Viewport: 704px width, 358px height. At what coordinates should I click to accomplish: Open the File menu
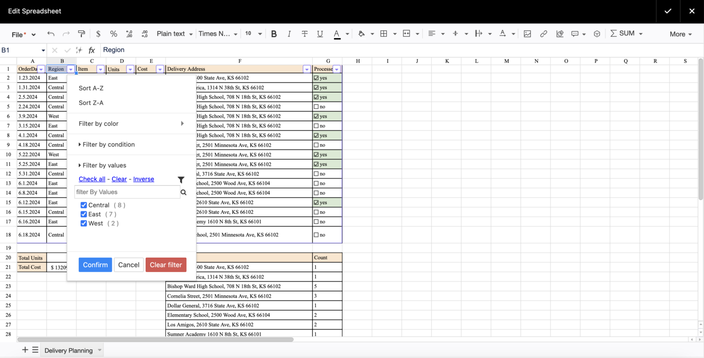click(18, 33)
